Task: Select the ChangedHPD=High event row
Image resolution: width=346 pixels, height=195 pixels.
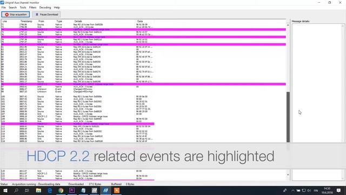Action: pyautogui.click(x=143, y=92)
